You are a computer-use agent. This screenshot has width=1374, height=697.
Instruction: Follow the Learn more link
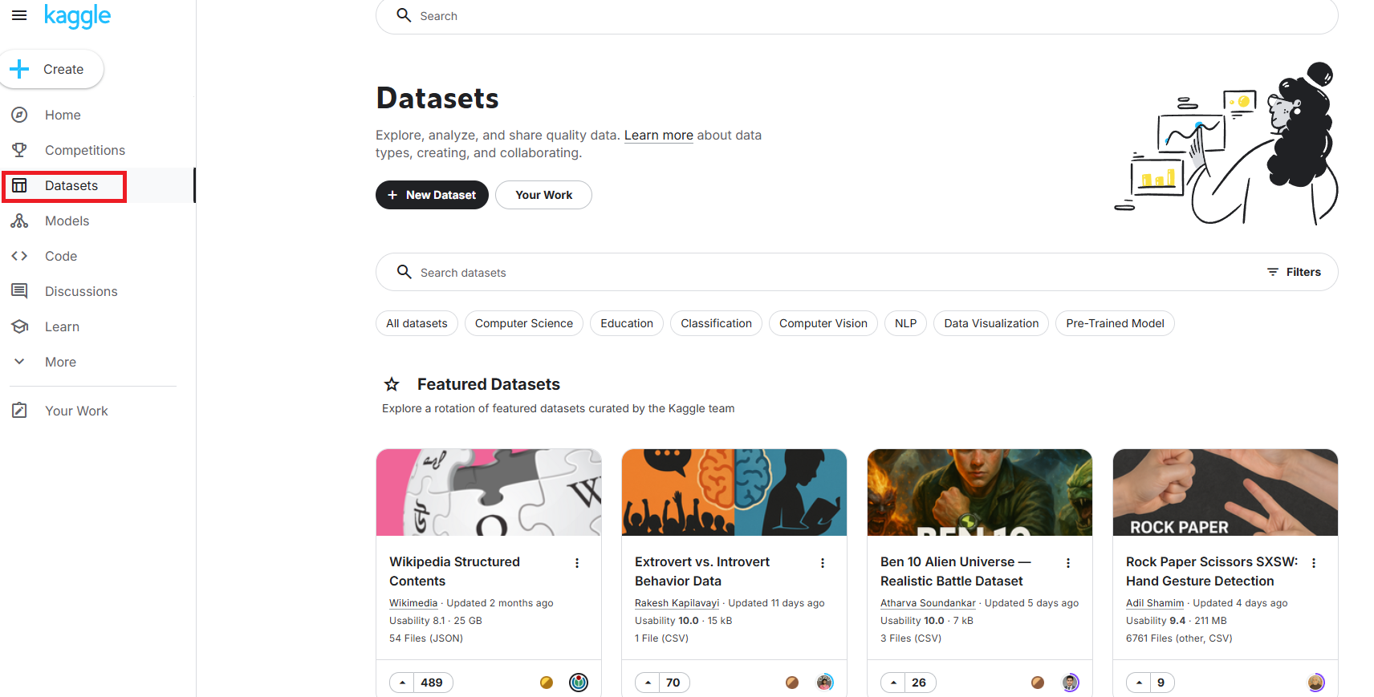coord(659,135)
